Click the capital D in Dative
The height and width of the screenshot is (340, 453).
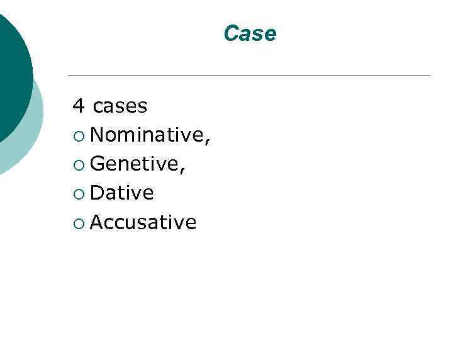tap(96, 193)
